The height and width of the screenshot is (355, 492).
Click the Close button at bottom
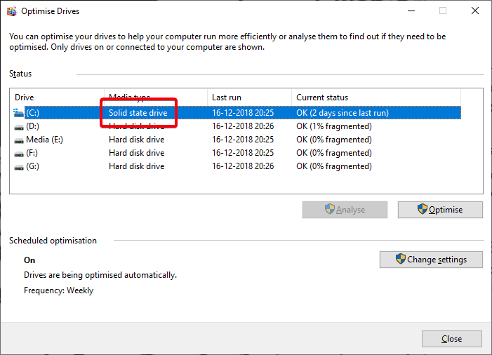point(451,339)
